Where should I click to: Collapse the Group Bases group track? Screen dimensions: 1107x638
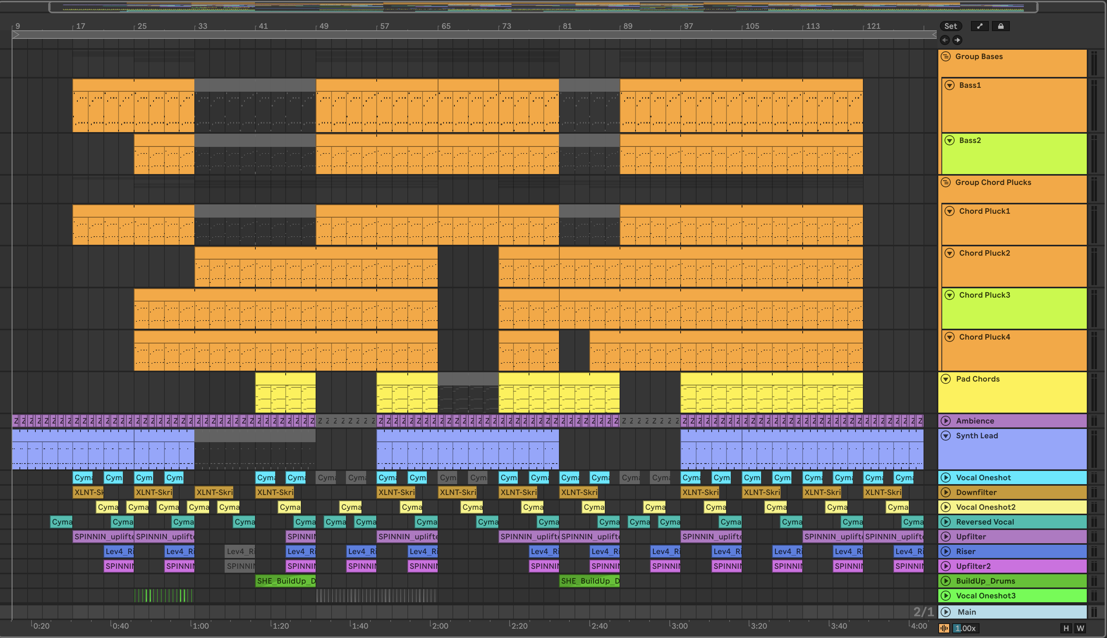pyautogui.click(x=946, y=56)
